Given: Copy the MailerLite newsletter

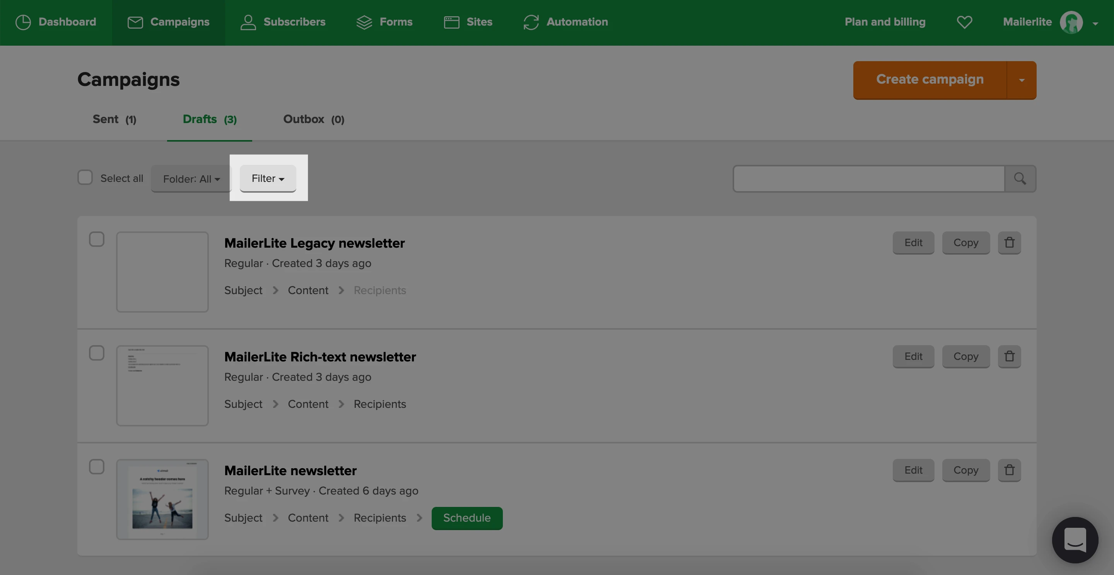Looking at the screenshot, I should pos(966,470).
